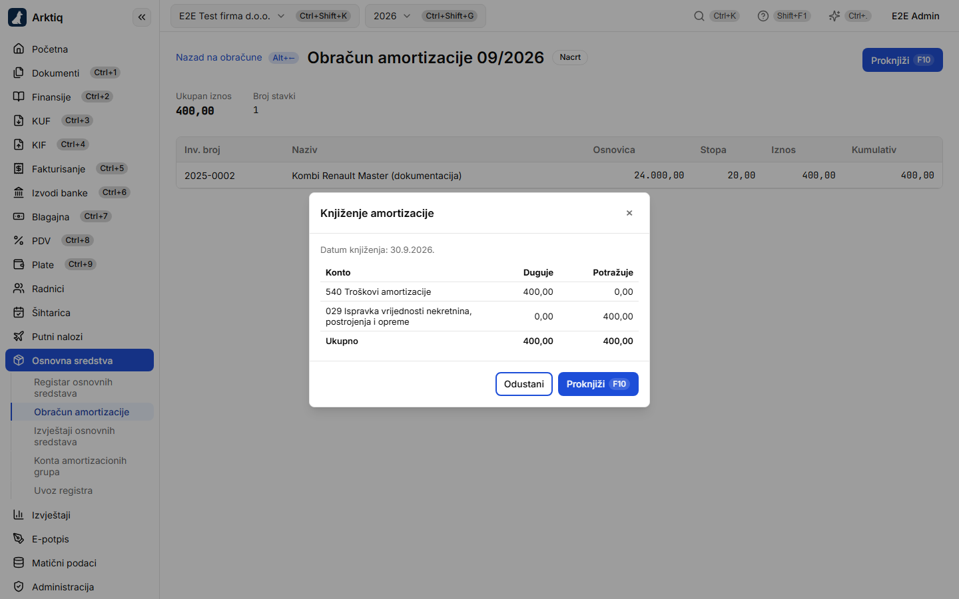Confirm with the dialog's Proknjiži button
959x599 pixels.
coord(598,384)
